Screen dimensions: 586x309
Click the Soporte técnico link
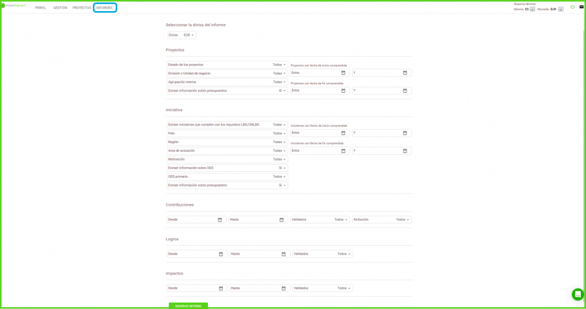(524, 4)
